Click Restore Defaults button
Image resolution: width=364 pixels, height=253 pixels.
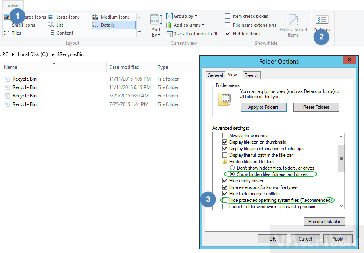324,222
